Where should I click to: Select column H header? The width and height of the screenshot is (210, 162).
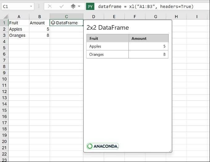(x=176, y=17)
